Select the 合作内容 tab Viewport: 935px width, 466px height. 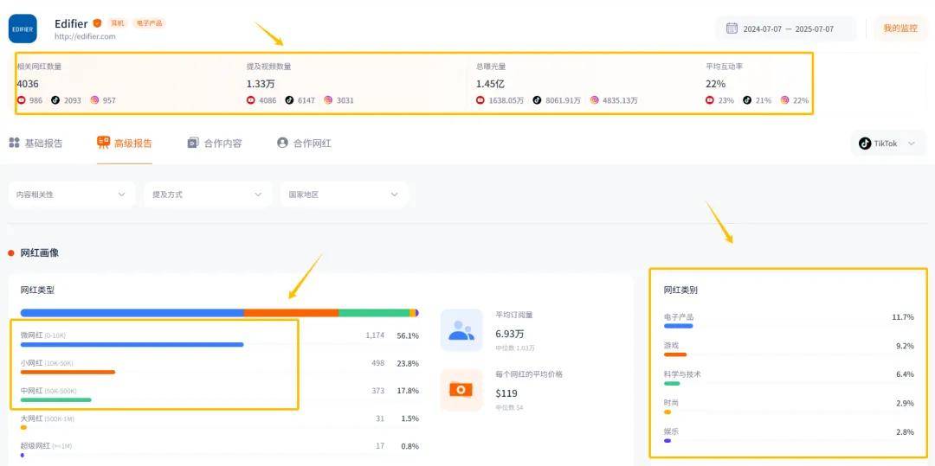pyautogui.click(x=215, y=143)
